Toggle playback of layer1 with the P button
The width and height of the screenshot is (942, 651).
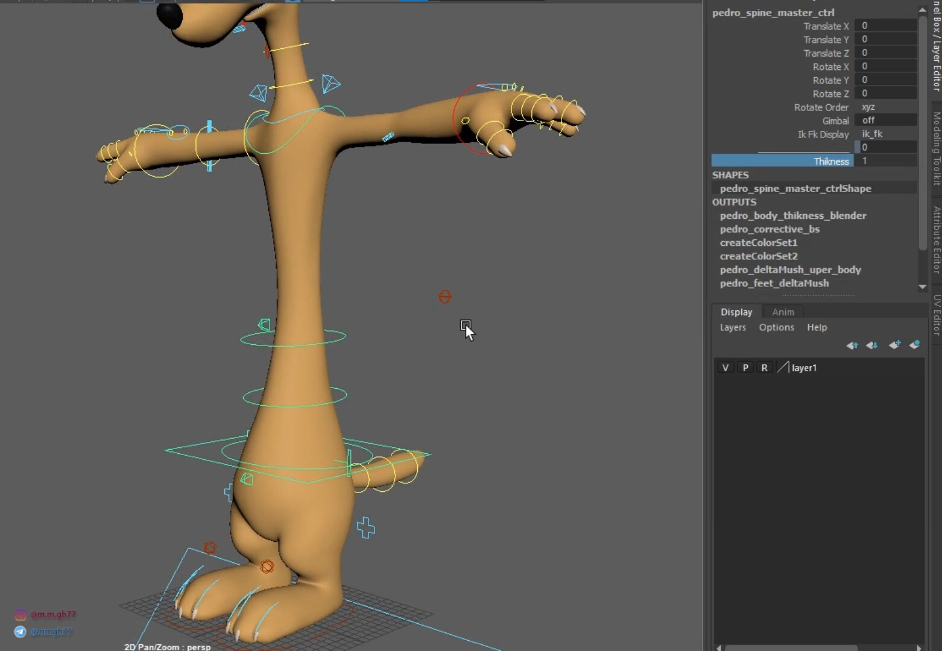[745, 367]
